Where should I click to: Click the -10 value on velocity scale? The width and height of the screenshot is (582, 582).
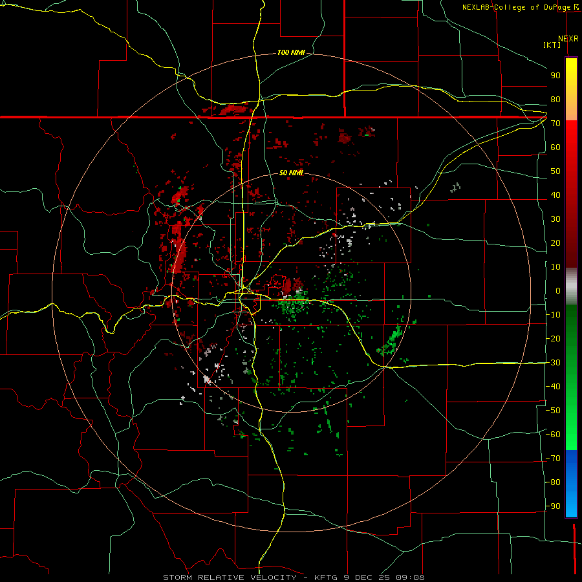[x=553, y=315]
